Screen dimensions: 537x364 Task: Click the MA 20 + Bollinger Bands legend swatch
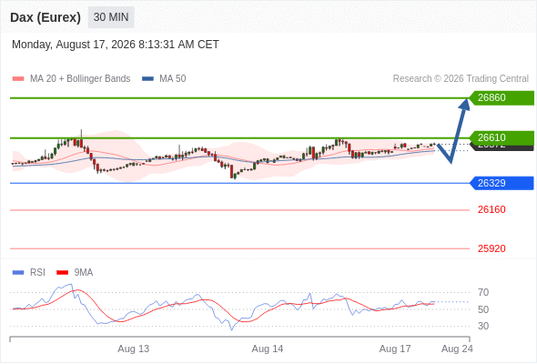click(18, 79)
